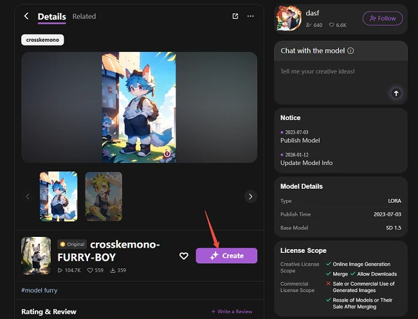Click the Original badge icon
The image size is (418, 319).
(x=62, y=245)
